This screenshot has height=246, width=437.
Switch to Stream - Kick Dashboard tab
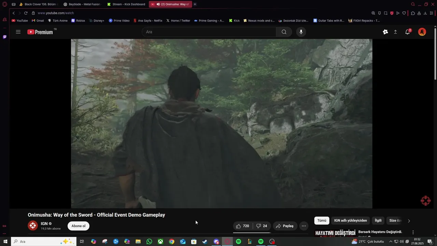click(x=126, y=4)
